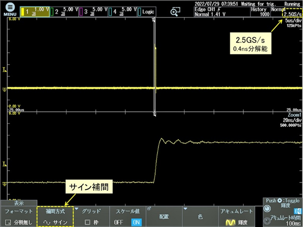Set スケール値 to OFF
303x227 pixels.
click(x=118, y=222)
